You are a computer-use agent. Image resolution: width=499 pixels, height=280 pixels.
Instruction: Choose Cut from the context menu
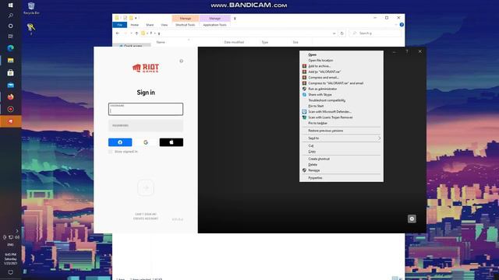click(342, 145)
